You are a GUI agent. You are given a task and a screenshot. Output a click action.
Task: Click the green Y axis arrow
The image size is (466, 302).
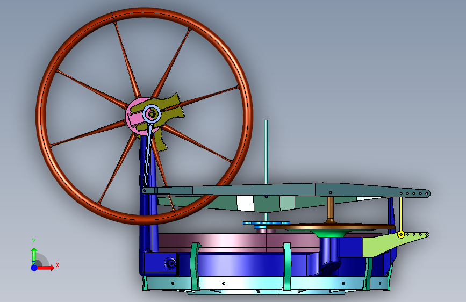coord(34,256)
